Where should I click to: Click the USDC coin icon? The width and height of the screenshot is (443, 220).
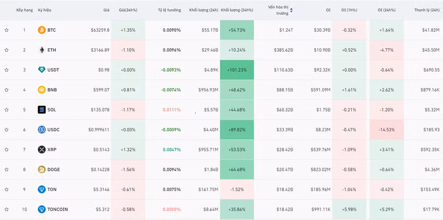coord(42,130)
